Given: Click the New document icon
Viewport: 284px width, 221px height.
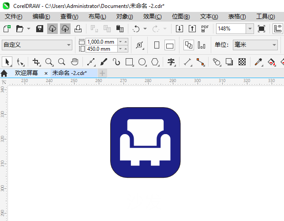Looking at the screenshot, I should point(7,29).
